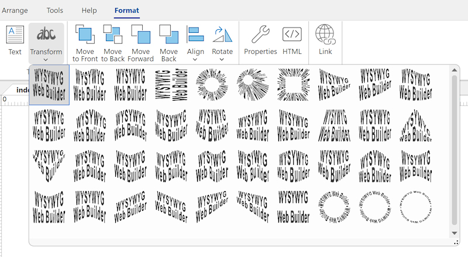Click the Link globe icon

(x=325, y=35)
